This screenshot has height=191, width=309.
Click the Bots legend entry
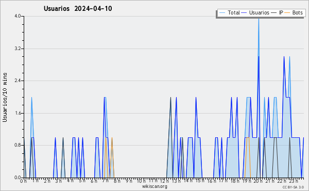294,13
